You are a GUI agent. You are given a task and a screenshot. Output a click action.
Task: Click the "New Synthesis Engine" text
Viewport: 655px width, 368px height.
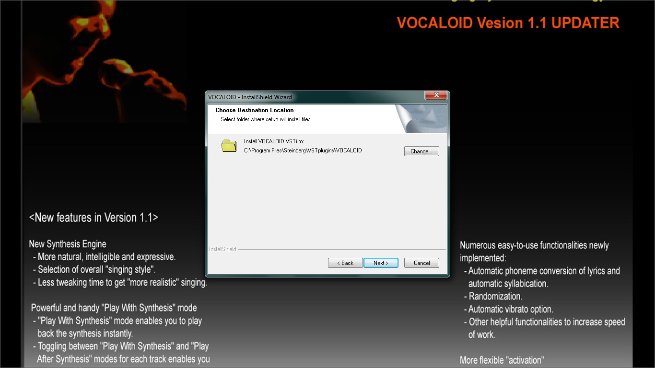coord(68,244)
